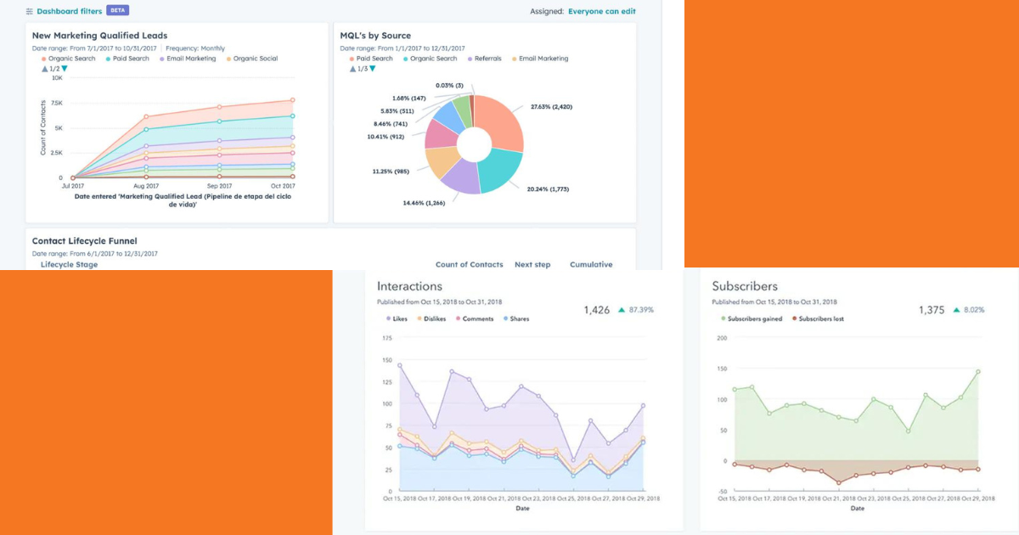Toggle Subscribers lost series in legend

click(x=817, y=319)
